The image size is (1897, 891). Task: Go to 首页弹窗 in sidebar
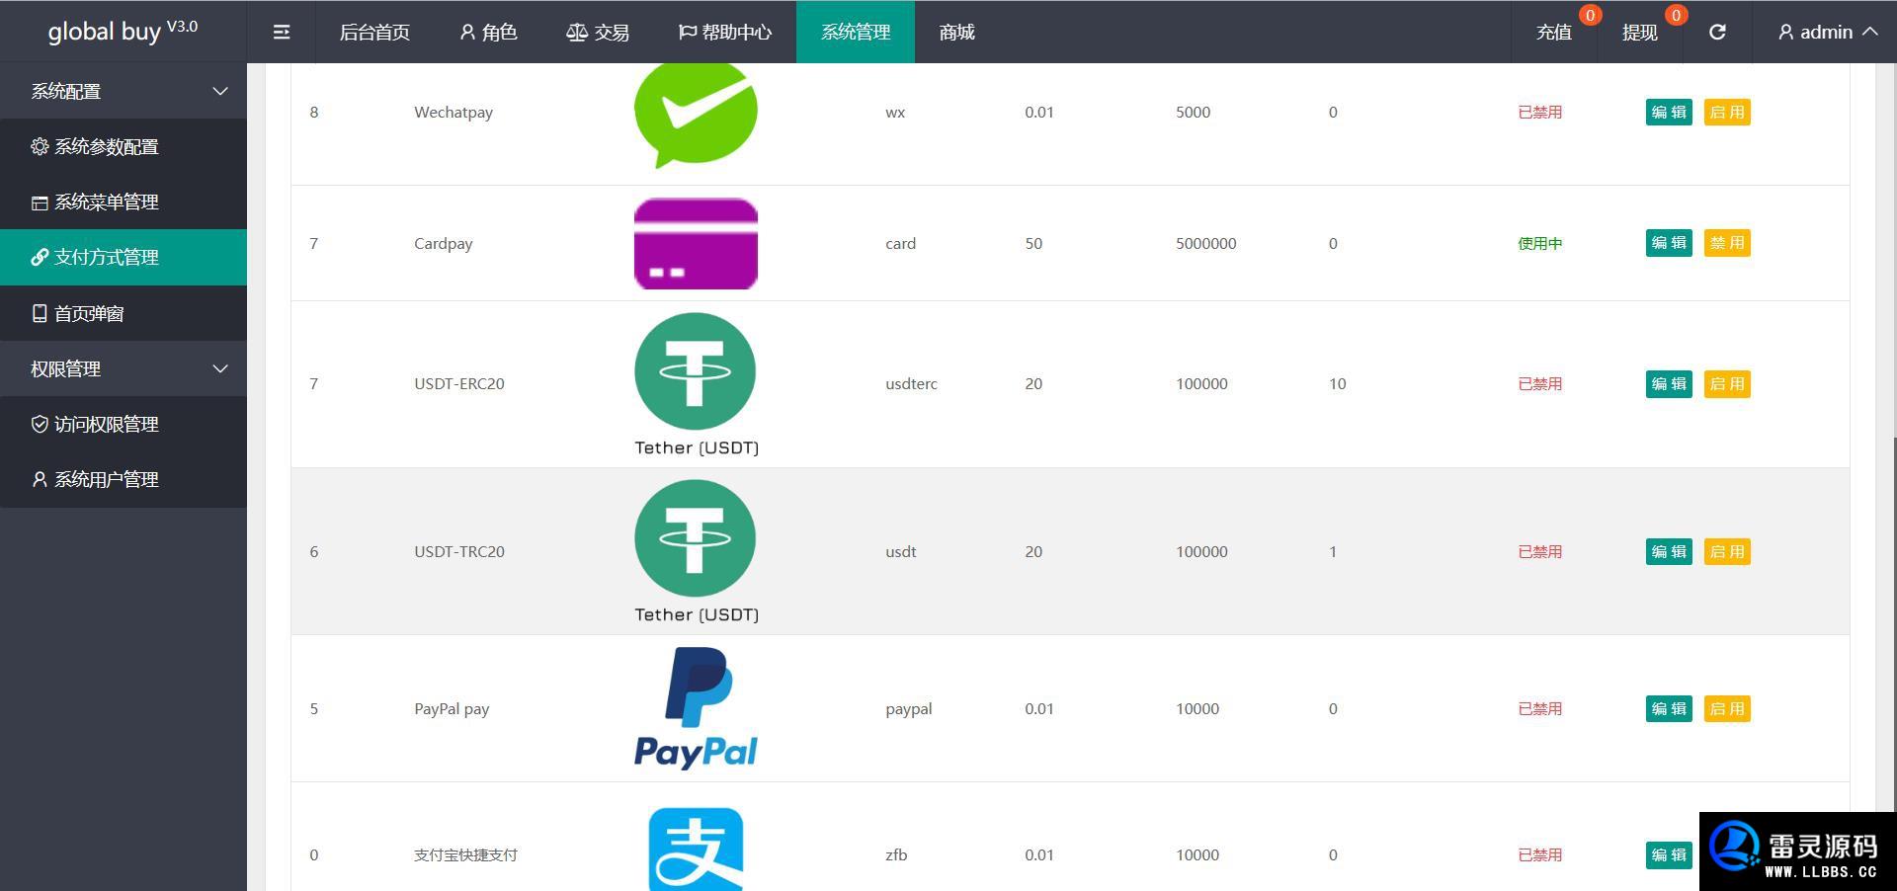click(124, 313)
